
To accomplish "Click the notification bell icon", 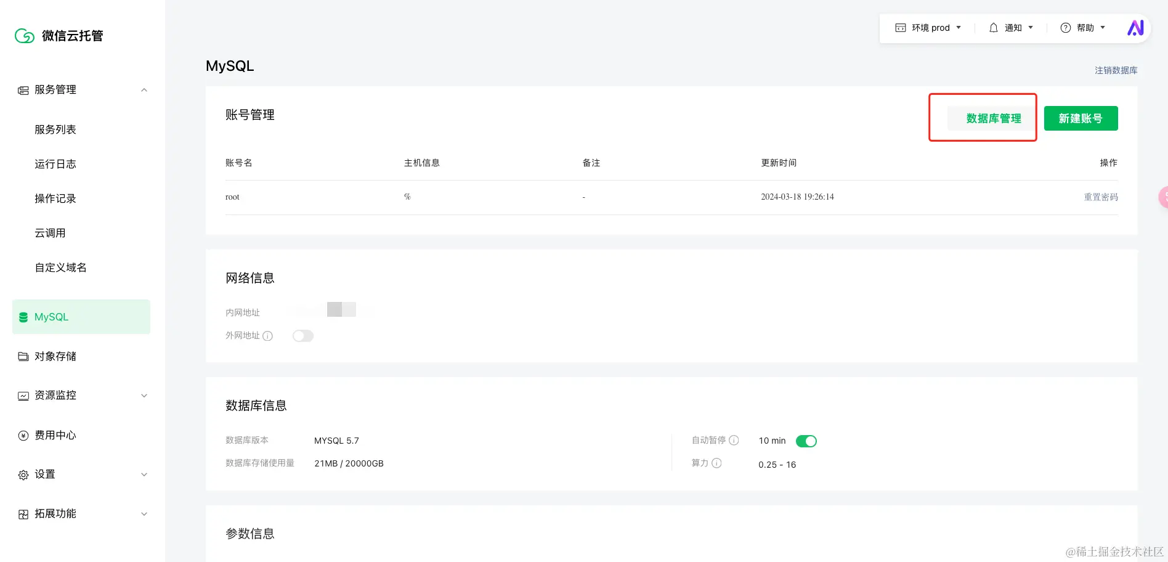I will [994, 28].
